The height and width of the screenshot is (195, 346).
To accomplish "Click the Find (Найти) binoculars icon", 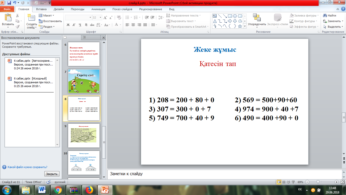I will coord(325,15).
